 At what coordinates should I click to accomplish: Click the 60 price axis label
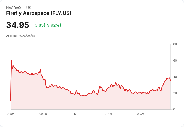[x=175, y=61]
